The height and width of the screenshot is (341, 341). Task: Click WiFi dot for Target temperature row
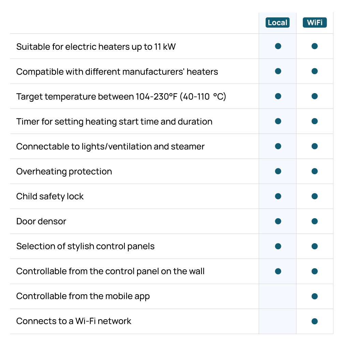314,96
